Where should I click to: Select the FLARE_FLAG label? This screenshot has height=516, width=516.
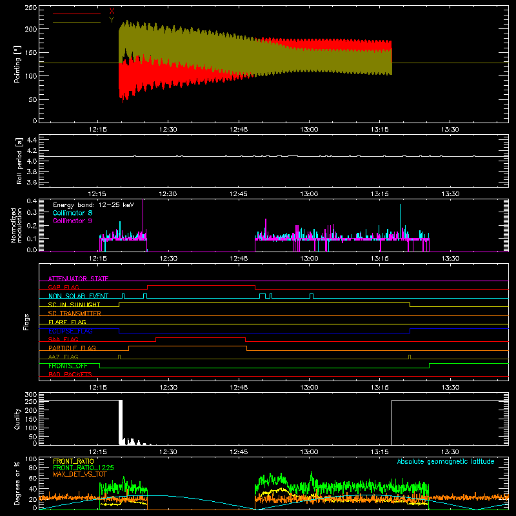[67, 322]
